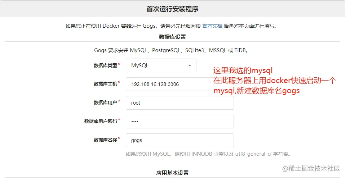Open the 官方文档 link

(212, 26)
